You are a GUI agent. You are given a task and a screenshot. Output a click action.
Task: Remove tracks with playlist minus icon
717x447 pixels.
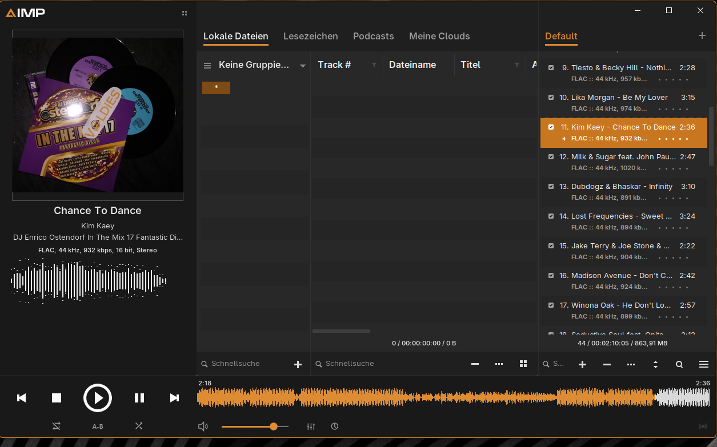[x=607, y=364]
